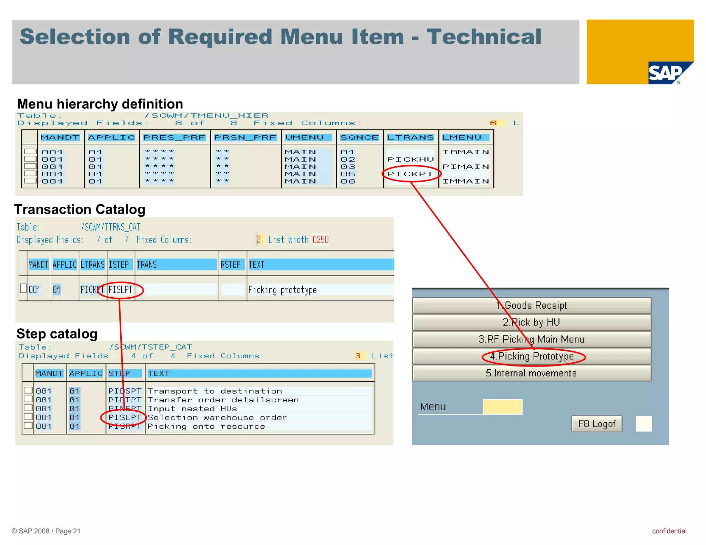
Task: Tick the PICKPT row checkbox in menu hierarchy
Action: tap(30, 174)
